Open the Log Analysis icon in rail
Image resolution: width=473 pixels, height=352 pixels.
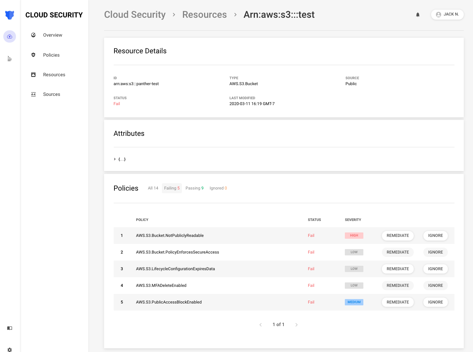[x=10, y=58]
